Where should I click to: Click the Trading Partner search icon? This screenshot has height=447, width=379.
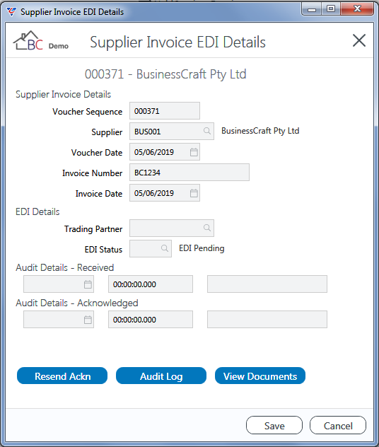pos(207,228)
